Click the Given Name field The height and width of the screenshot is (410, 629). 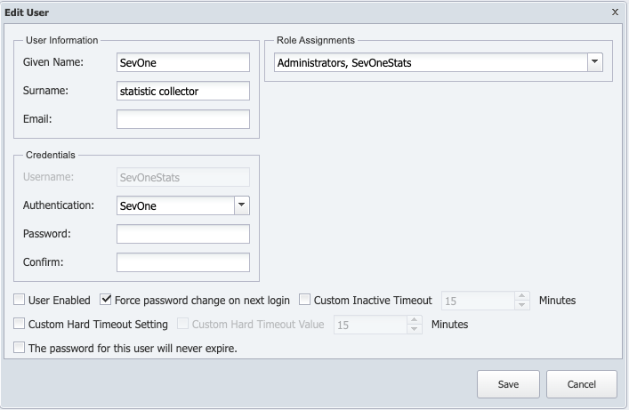point(183,62)
